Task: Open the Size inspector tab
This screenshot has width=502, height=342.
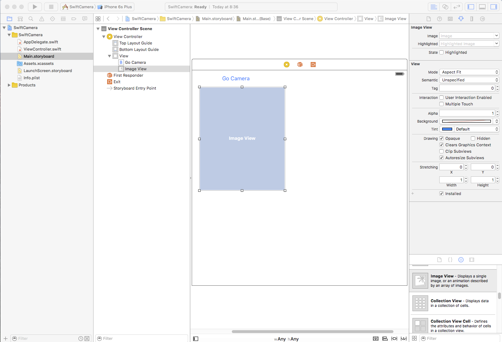Action: pos(472,19)
